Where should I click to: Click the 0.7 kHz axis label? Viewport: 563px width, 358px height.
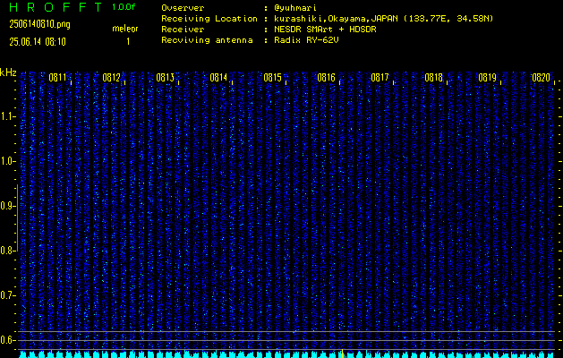(8, 295)
